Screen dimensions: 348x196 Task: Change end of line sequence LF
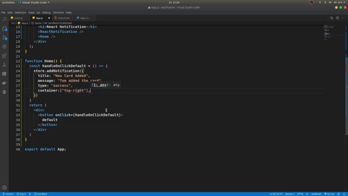tap(307, 194)
